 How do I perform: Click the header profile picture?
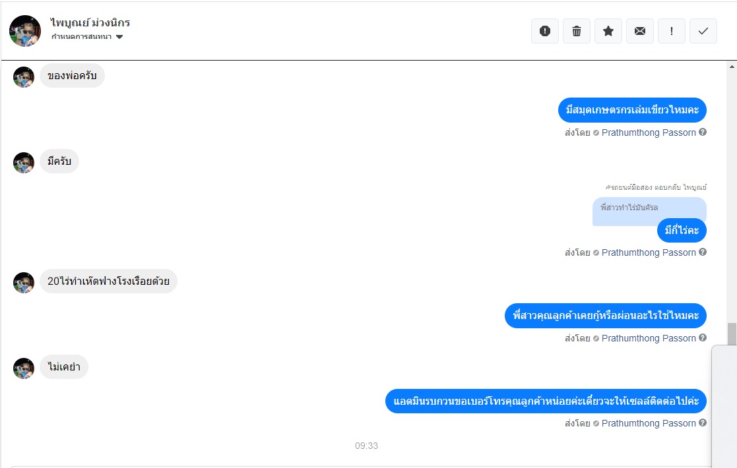(x=25, y=31)
